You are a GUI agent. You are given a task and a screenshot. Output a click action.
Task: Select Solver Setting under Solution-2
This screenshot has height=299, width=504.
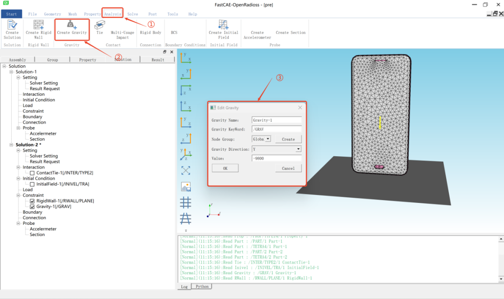[x=44, y=156]
